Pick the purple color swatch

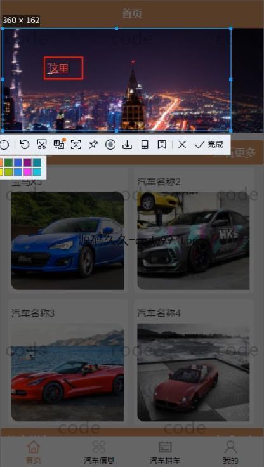coord(28,162)
